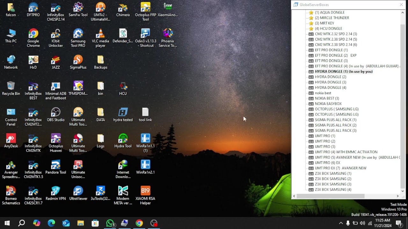Click horizontal scrollbar right arrow in GlobalServerBoxes

397,196
